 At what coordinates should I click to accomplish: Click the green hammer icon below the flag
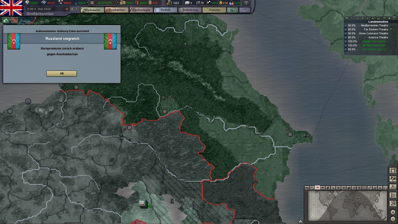tap(6, 20)
